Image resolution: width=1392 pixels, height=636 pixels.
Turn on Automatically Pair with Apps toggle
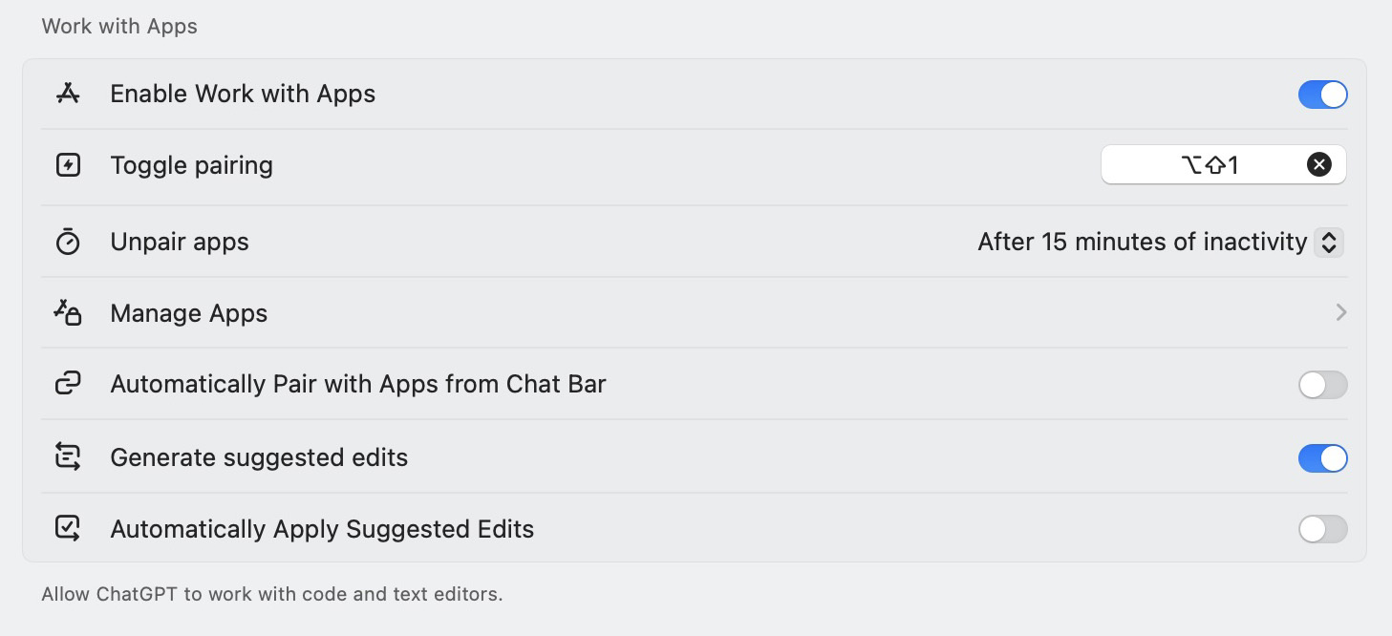(1322, 385)
